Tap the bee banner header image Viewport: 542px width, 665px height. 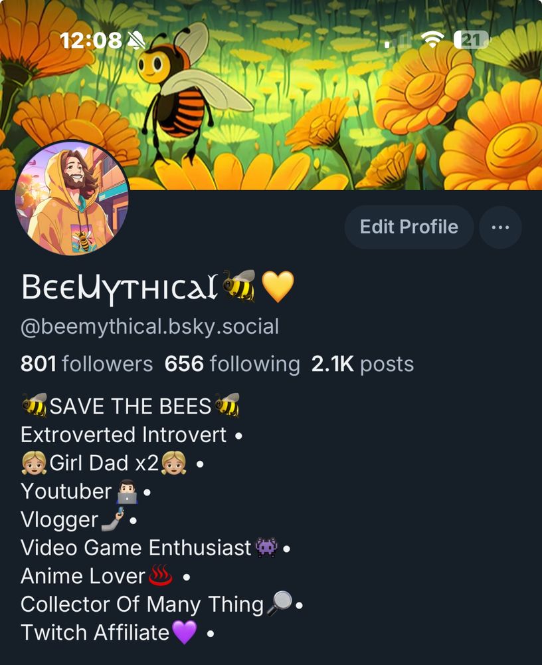pos(271,95)
